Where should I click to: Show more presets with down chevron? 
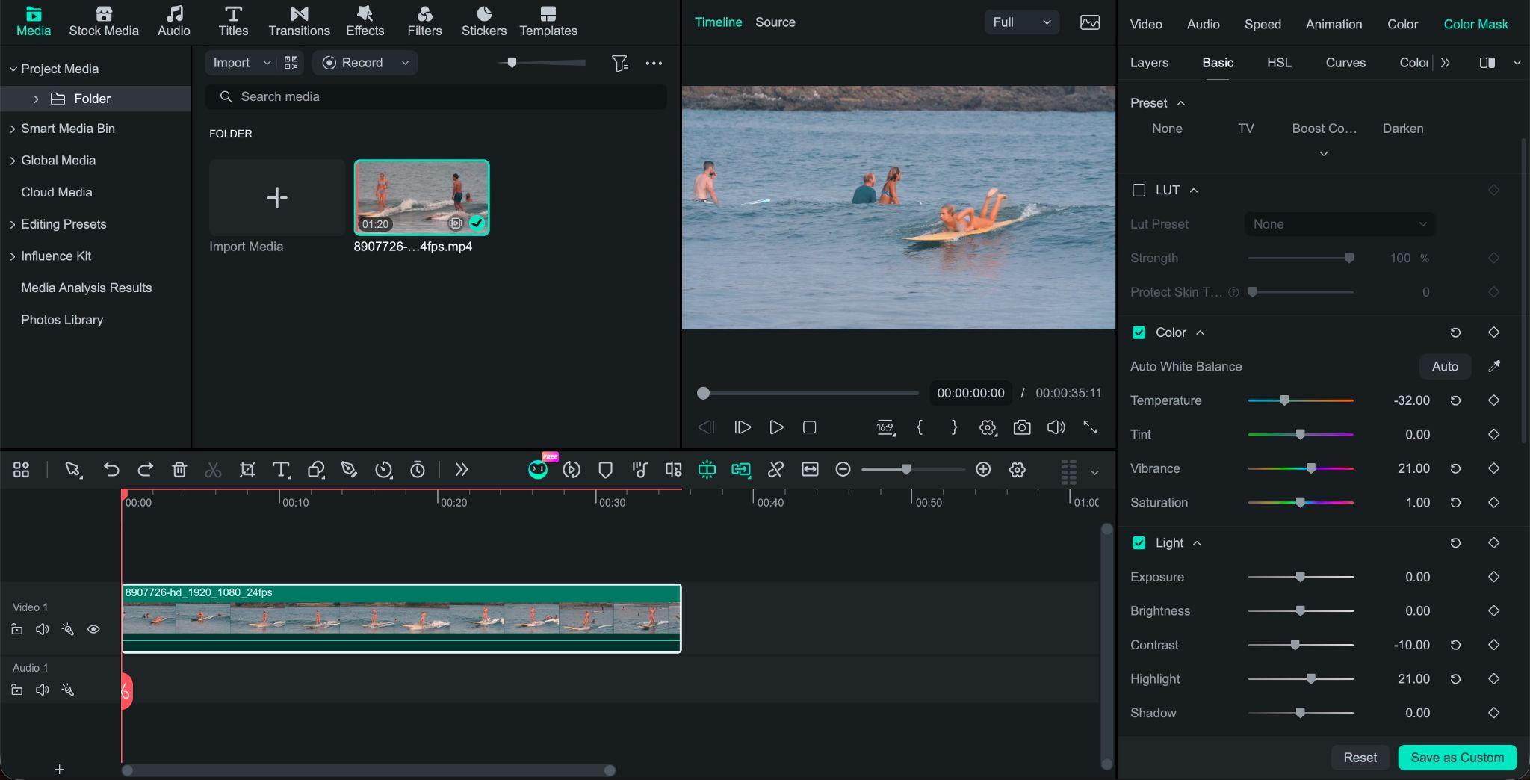pyautogui.click(x=1323, y=154)
